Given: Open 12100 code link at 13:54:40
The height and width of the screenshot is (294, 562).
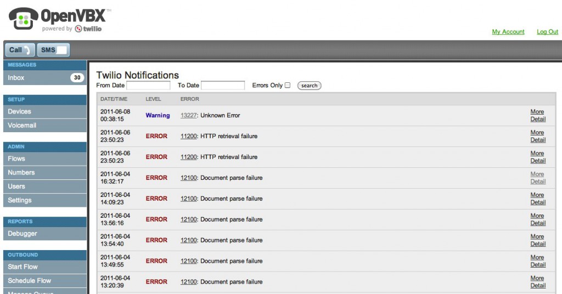Looking at the screenshot, I should (189, 240).
